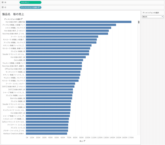165x145 pixels.
Task: Select the green 合計(売上) pill on columns
Action: coord(30,2)
